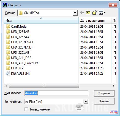This screenshot has width=120, height=116.
Task: Click the Имя файла input field
Action: pos(56,93)
